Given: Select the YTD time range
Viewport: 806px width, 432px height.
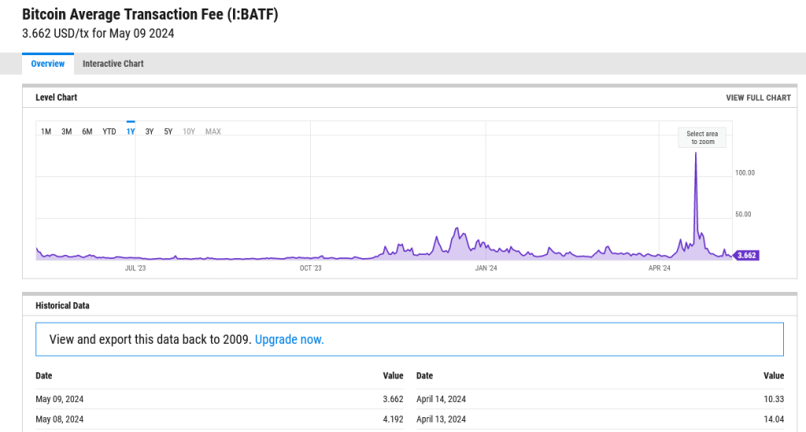Looking at the screenshot, I should pyautogui.click(x=109, y=131).
